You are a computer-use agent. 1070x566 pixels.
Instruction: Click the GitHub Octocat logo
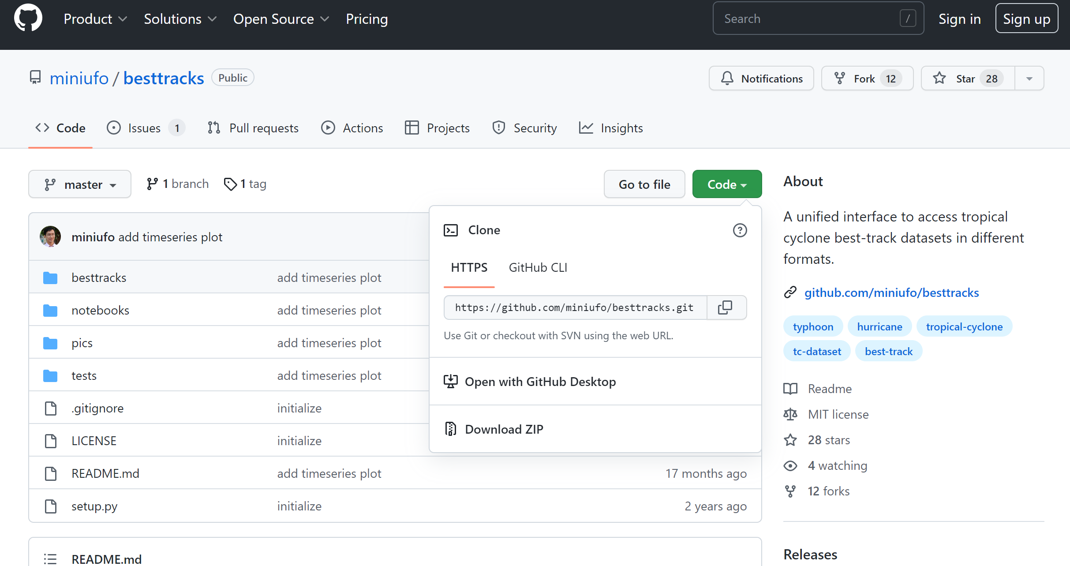(28, 19)
